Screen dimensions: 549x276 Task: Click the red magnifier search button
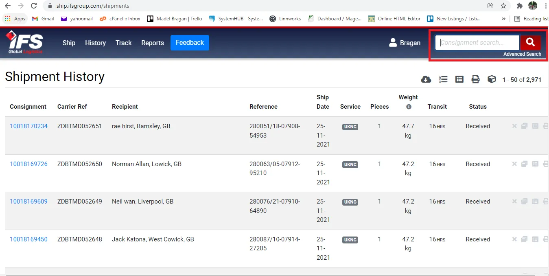point(530,42)
